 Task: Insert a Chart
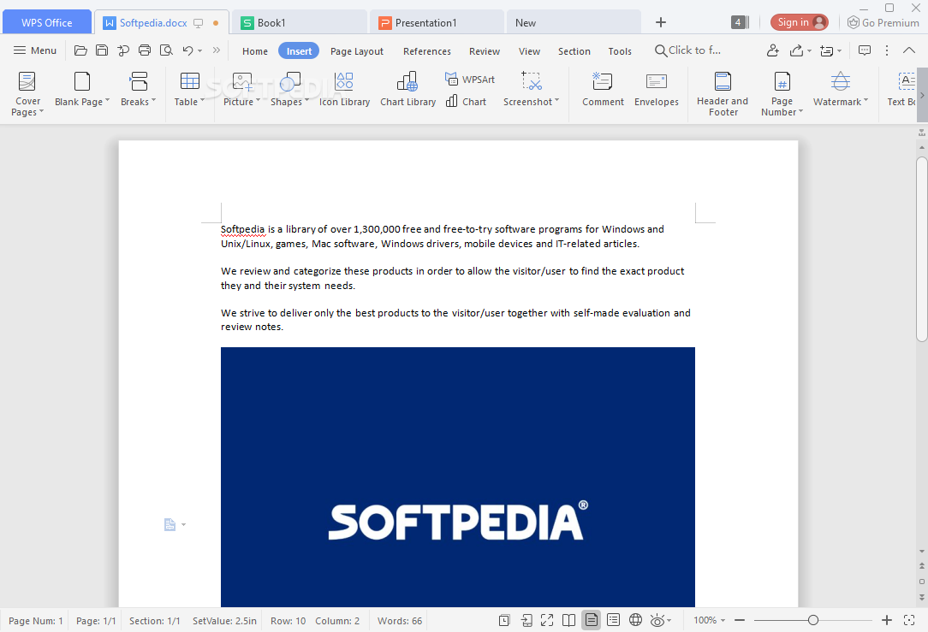click(x=467, y=102)
